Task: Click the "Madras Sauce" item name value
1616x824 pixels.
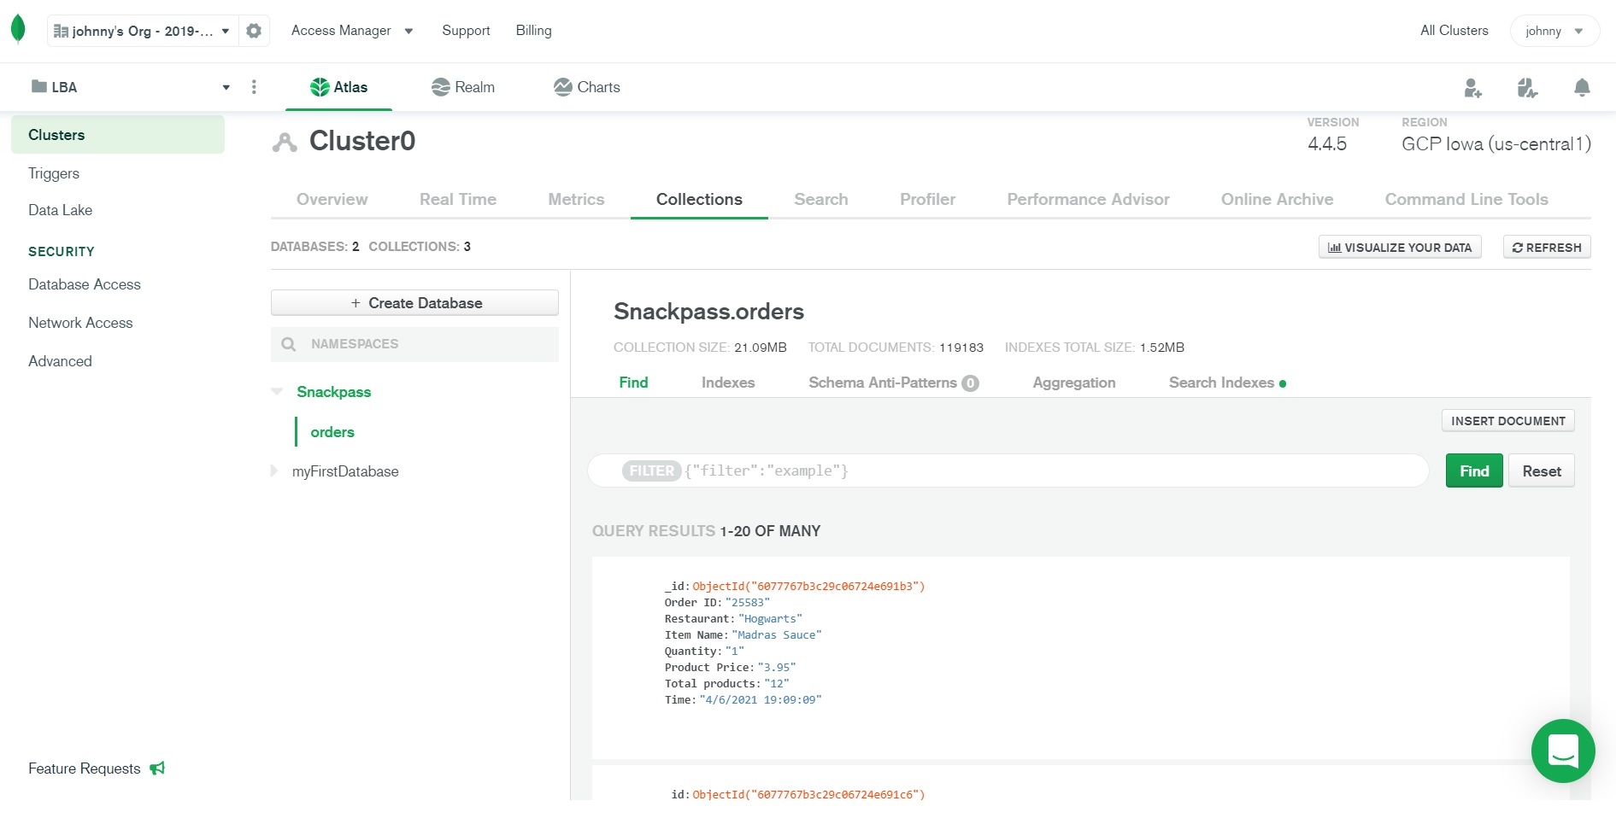Action: 777,634
